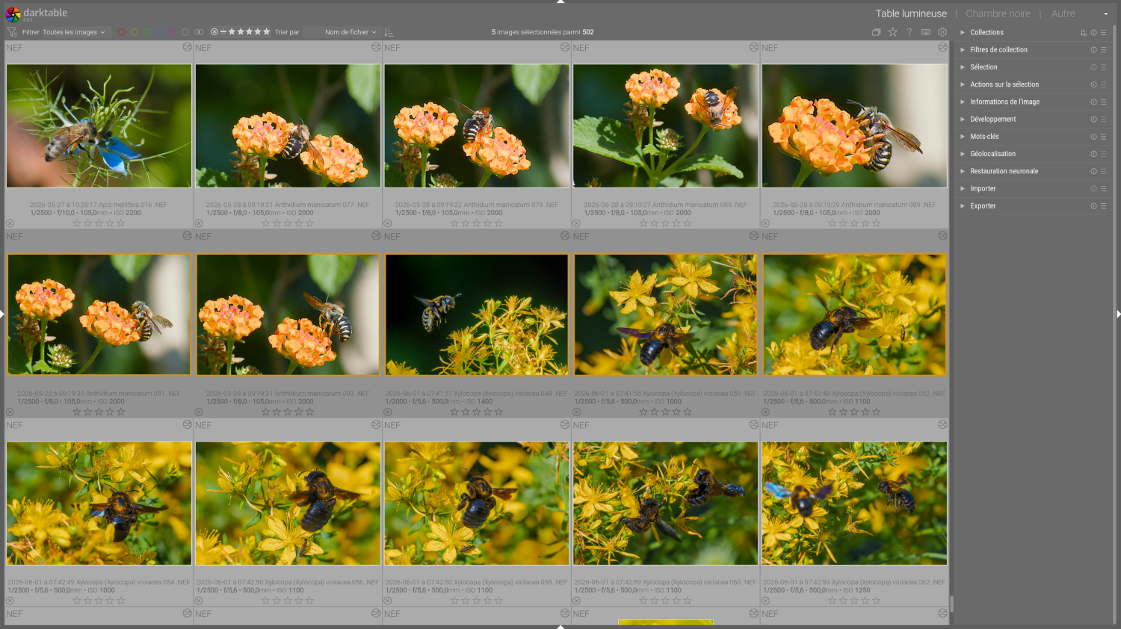Image resolution: width=1121 pixels, height=629 pixels.
Task: Reject the Apis mellifera 016 image
Action: click(10, 223)
